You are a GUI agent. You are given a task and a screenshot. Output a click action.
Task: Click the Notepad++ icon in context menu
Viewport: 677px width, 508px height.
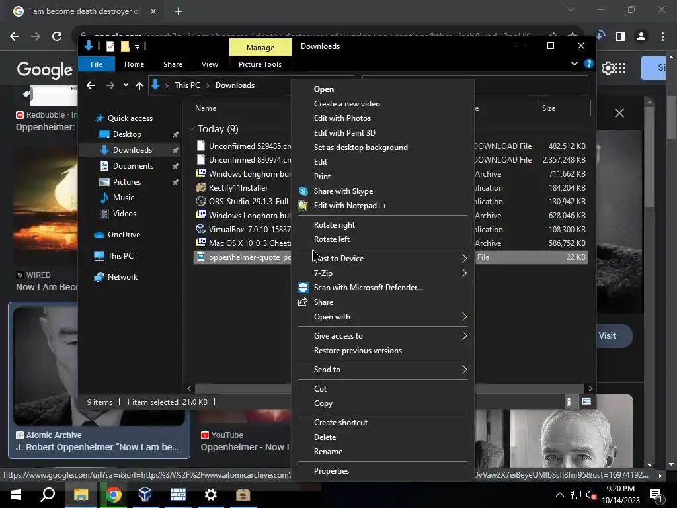[x=303, y=206]
